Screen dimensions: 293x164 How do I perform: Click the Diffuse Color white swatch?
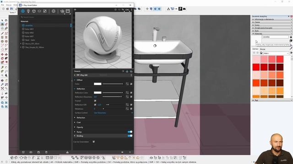(x=98, y=84)
